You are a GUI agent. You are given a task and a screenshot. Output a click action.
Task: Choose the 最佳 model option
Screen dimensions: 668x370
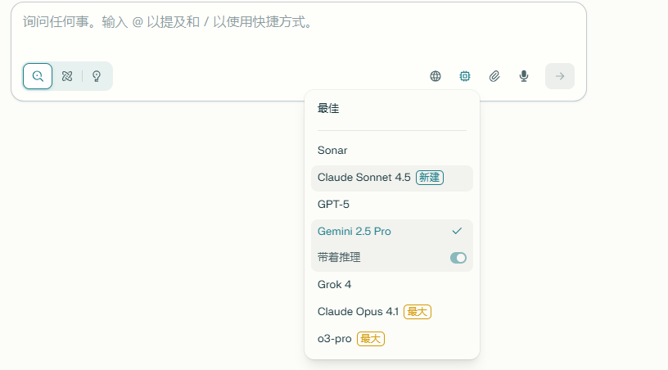tap(392, 108)
